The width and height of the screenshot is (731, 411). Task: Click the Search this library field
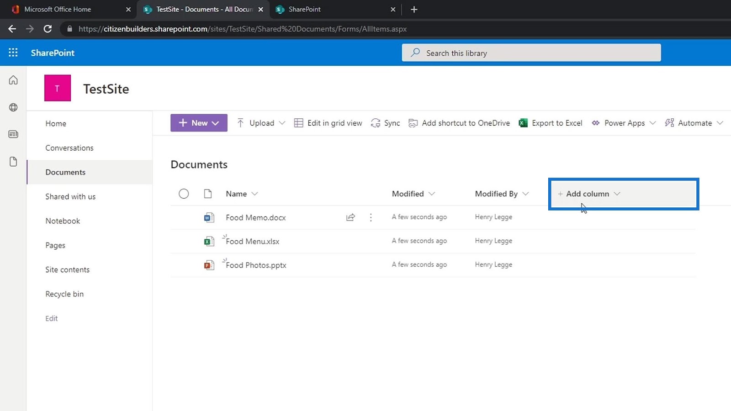(531, 53)
